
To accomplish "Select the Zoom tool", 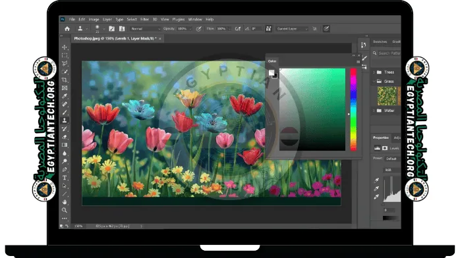I will tap(65, 210).
